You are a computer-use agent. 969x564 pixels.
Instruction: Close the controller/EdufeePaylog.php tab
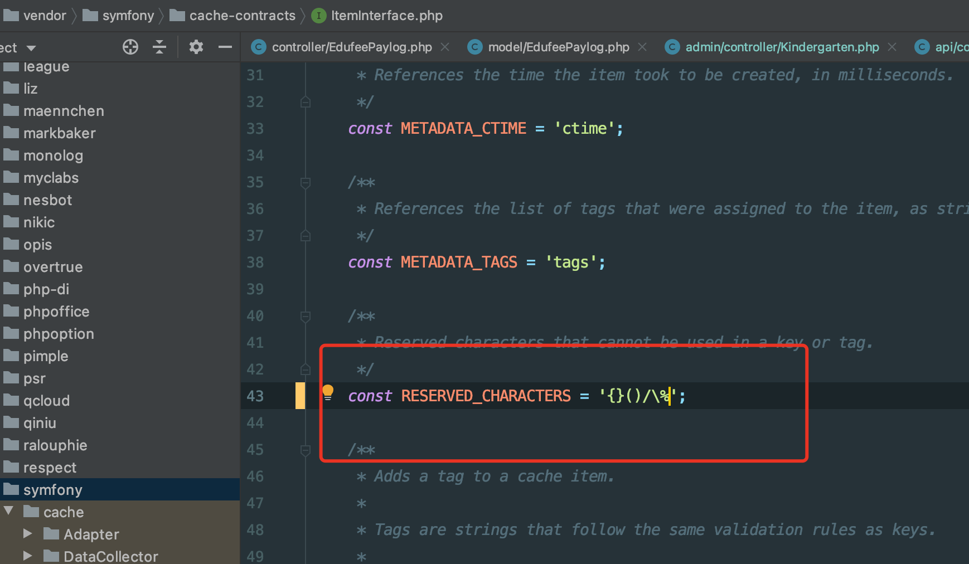pyautogui.click(x=445, y=47)
